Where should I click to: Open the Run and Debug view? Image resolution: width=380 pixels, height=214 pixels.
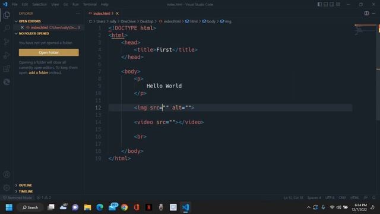pyautogui.click(x=7, y=55)
